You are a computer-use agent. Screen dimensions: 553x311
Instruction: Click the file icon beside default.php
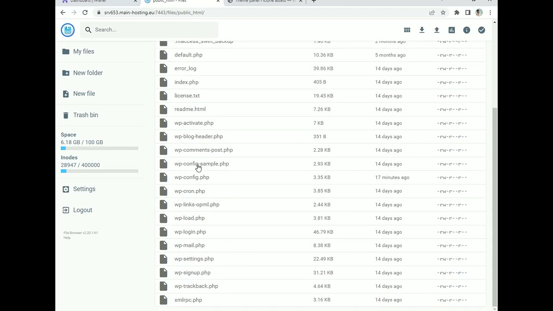[x=163, y=55]
